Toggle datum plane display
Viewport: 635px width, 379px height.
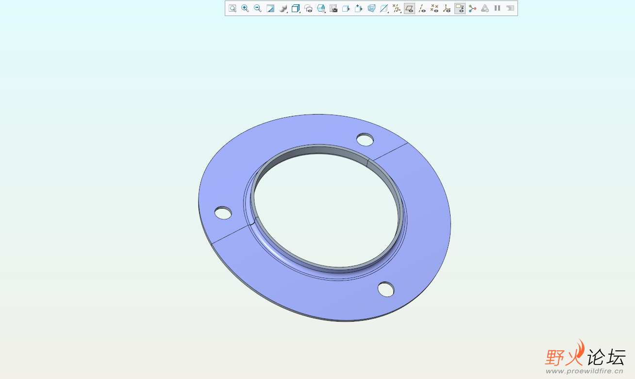coord(409,8)
